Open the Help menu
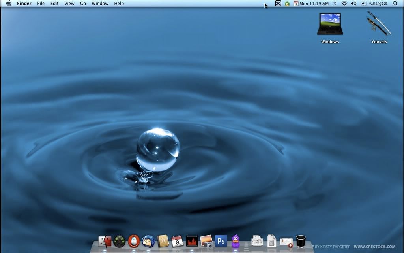This screenshot has width=404, height=253. pyautogui.click(x=119, y=3)
